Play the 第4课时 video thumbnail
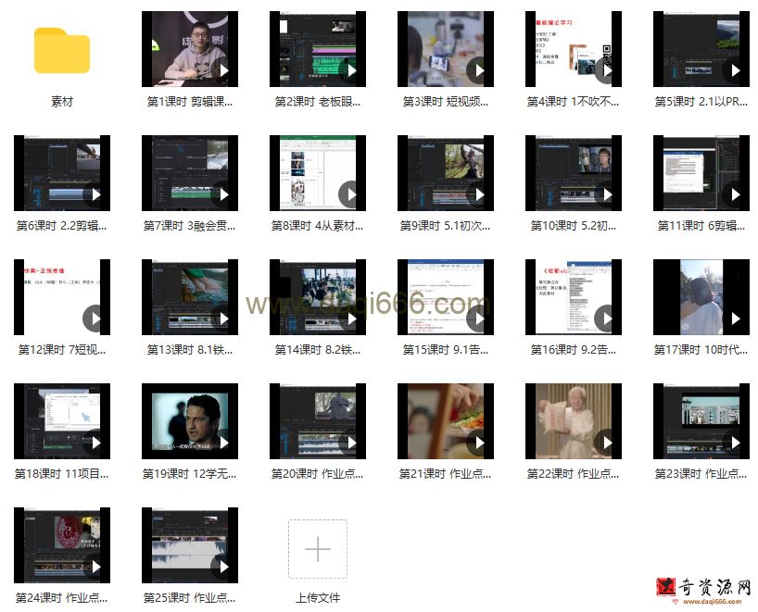Screen dimensions: 758x612 point(574,49)
